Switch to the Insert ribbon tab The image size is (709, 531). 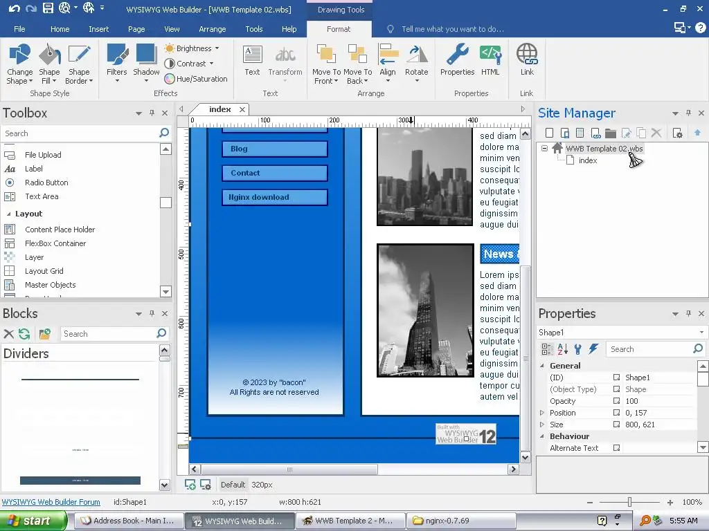98,29
